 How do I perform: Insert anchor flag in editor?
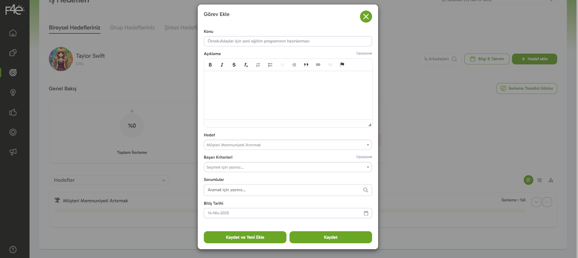tap(342, 65)
